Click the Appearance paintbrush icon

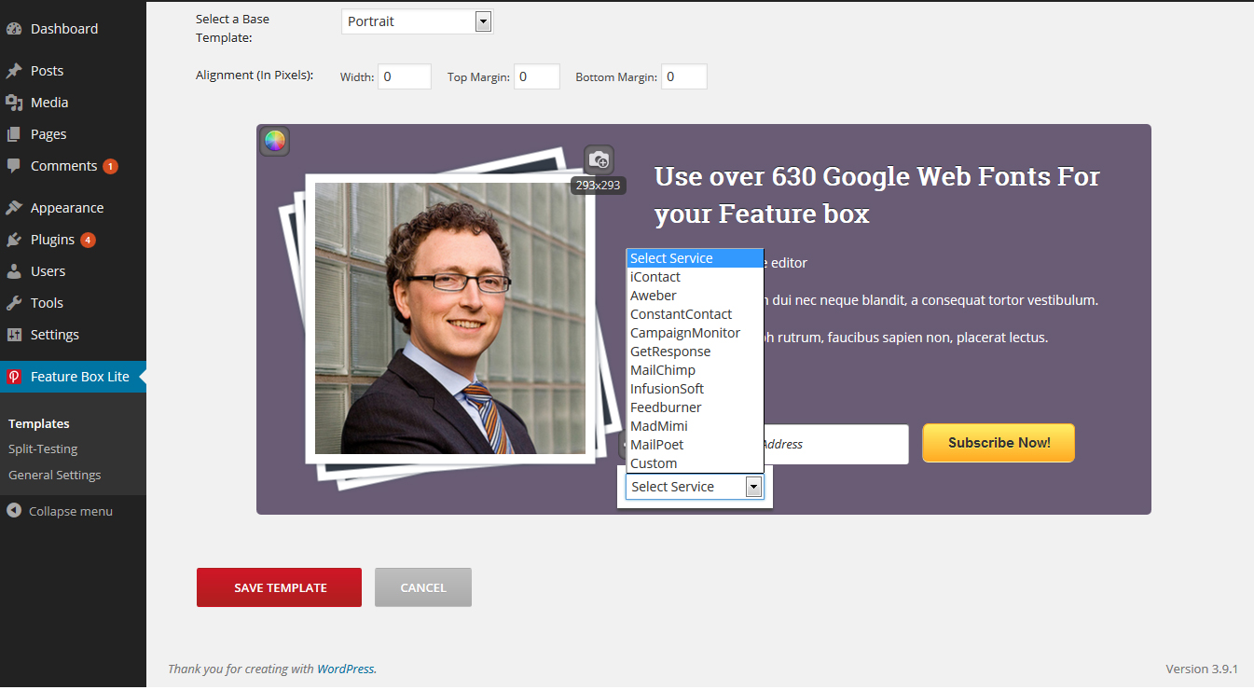(x=14, y=208)
